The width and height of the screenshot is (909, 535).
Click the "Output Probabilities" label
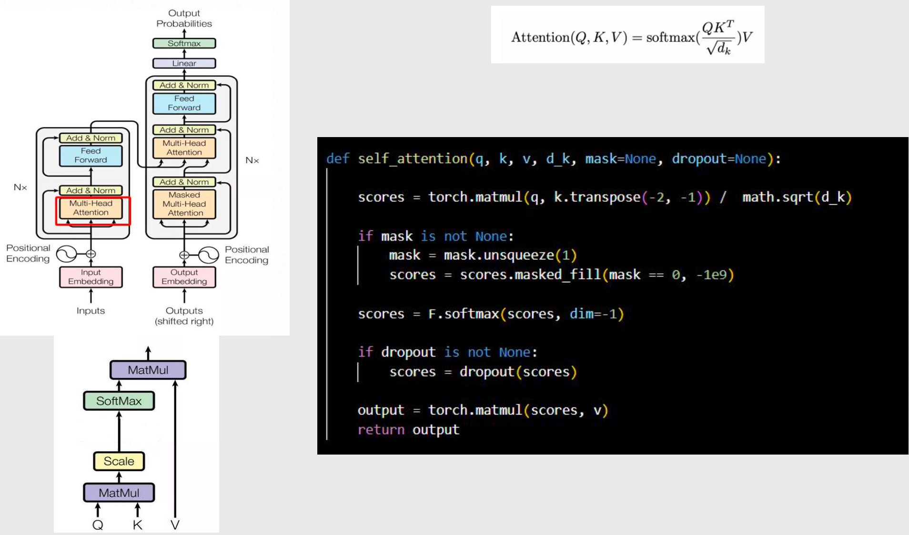click(184, 19)
